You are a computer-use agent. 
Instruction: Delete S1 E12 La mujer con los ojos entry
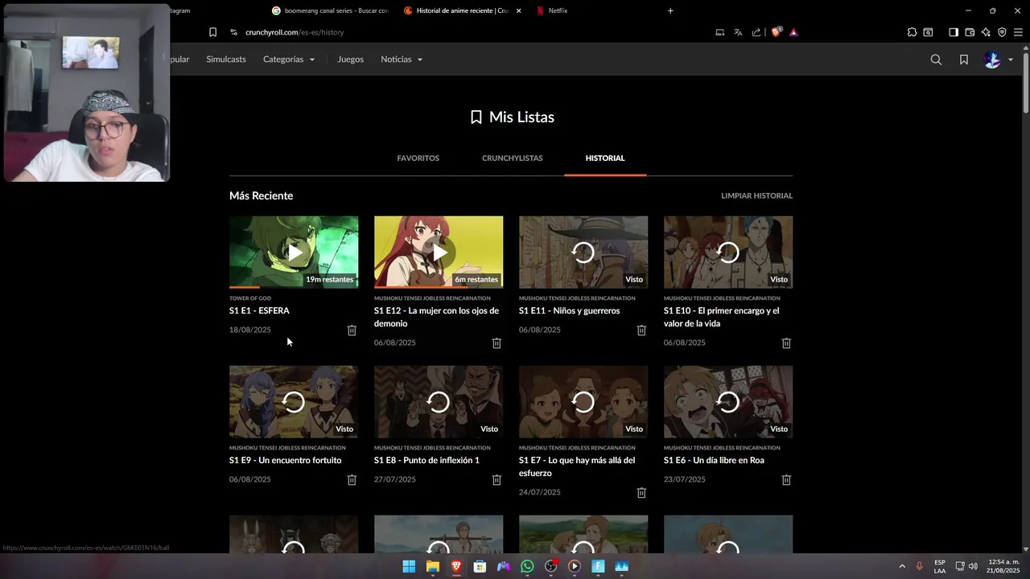click(x=496, y=343)
